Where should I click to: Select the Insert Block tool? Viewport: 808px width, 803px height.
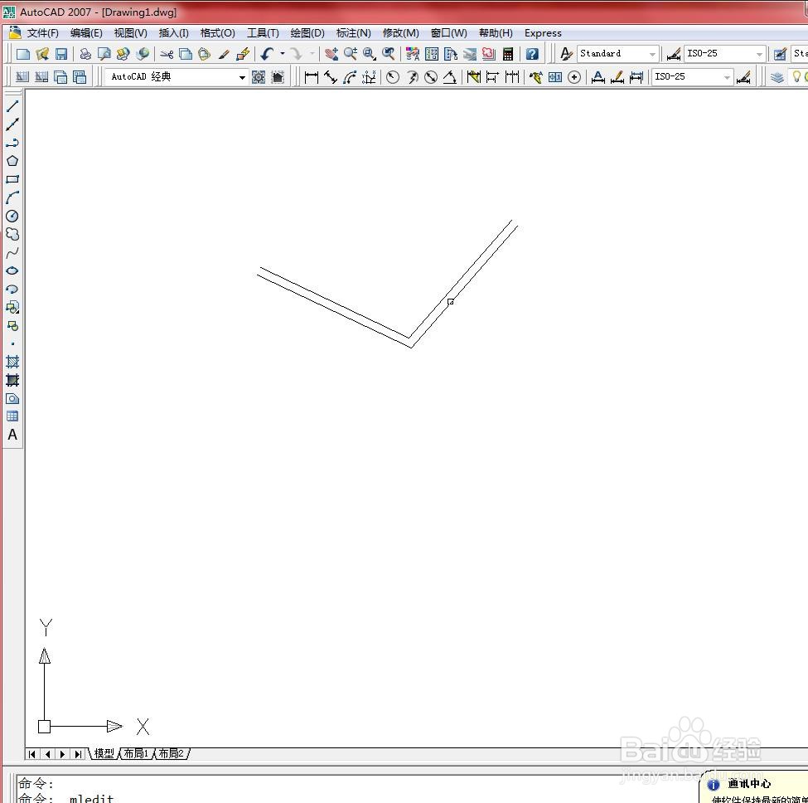[12, 308]
